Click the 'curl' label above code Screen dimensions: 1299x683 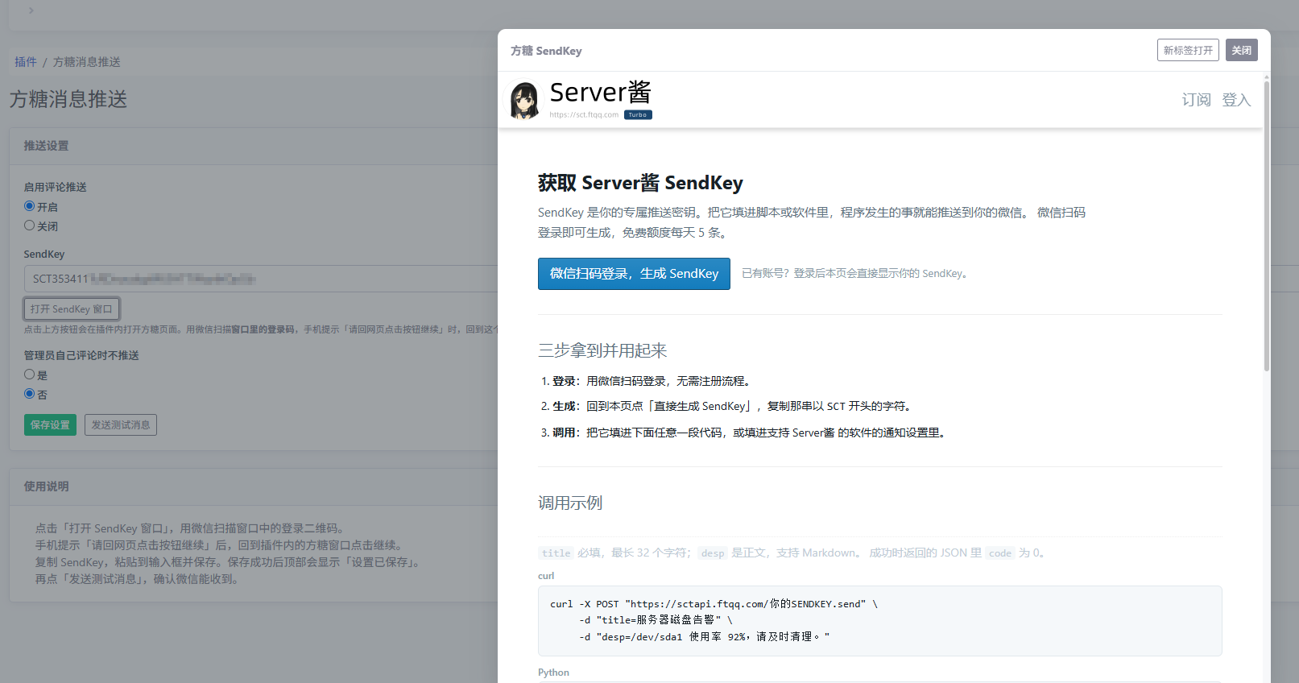point(546,576)
